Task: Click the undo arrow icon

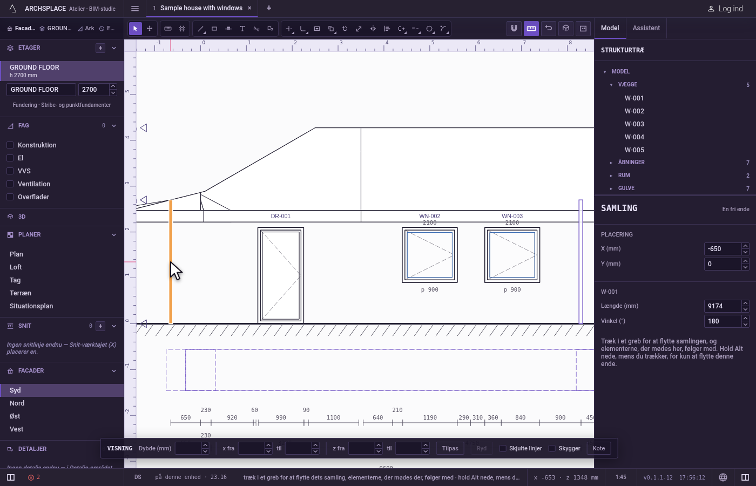Action: 549,29
